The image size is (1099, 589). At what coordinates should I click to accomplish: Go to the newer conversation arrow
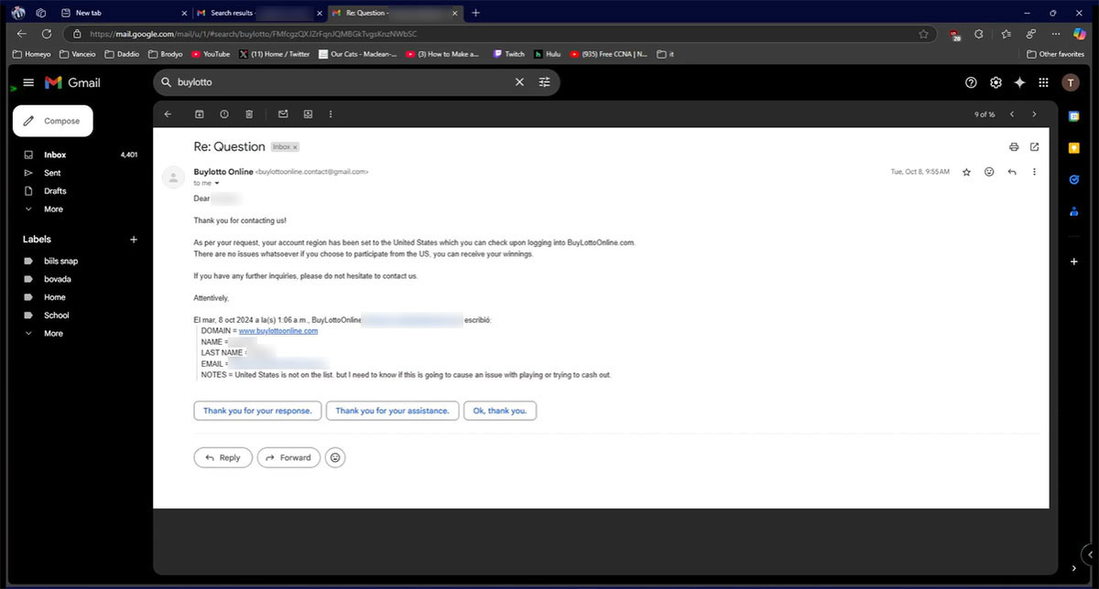pos(1012,114)
